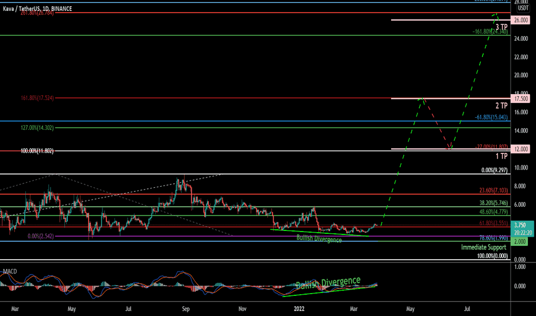Viewport: 536px width, 316px height.
Task: Click the 6.000 price axis tick
Action: point(519,205)
